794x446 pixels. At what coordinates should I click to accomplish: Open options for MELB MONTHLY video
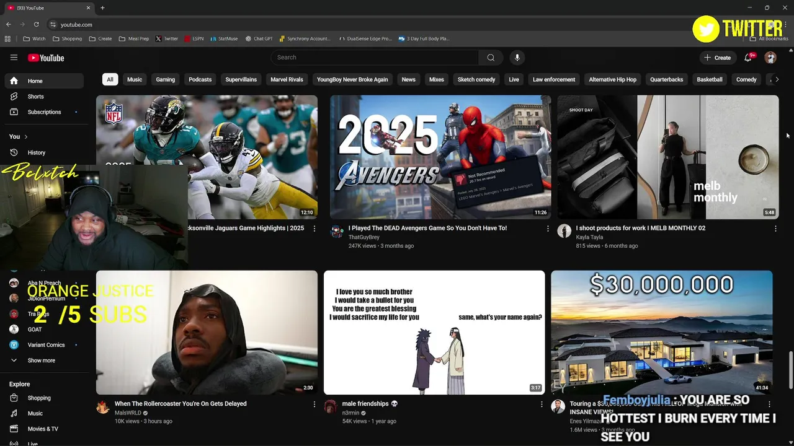775,229
